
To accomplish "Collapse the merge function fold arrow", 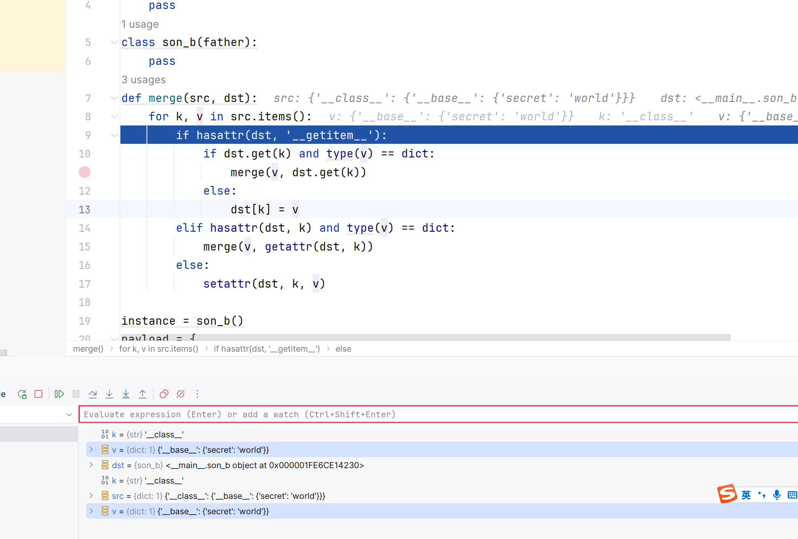I will (x=114, y=98).
